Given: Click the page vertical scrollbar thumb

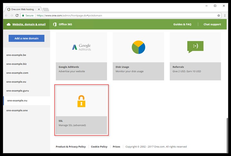Looking at the screenshot, I should pyautogui.click(x=227, y=135).
